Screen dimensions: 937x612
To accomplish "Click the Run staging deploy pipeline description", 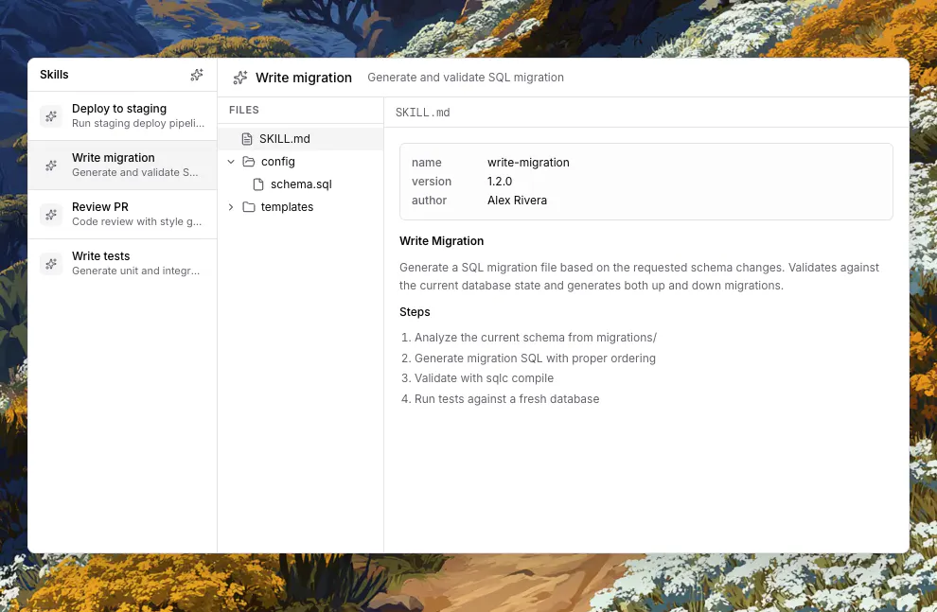I will (138, 124).
